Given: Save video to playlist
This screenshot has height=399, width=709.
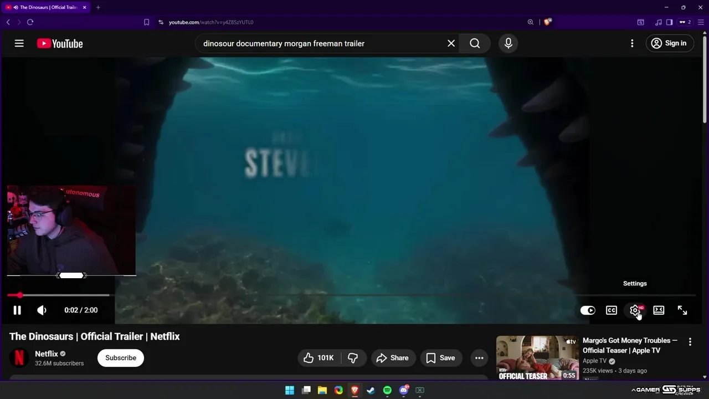Looking at the screenshot, I should coord(440,358).
